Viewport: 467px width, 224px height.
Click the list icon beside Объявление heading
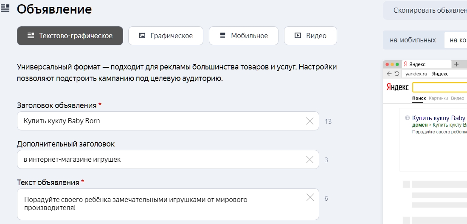coord(5,8)
